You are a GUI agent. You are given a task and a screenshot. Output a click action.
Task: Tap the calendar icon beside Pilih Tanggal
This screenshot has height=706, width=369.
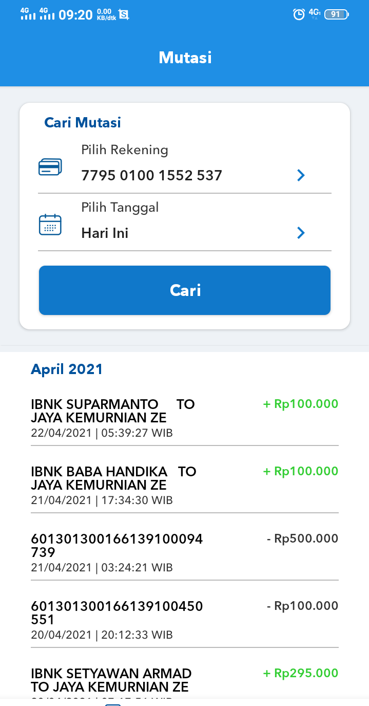(50, 225)
